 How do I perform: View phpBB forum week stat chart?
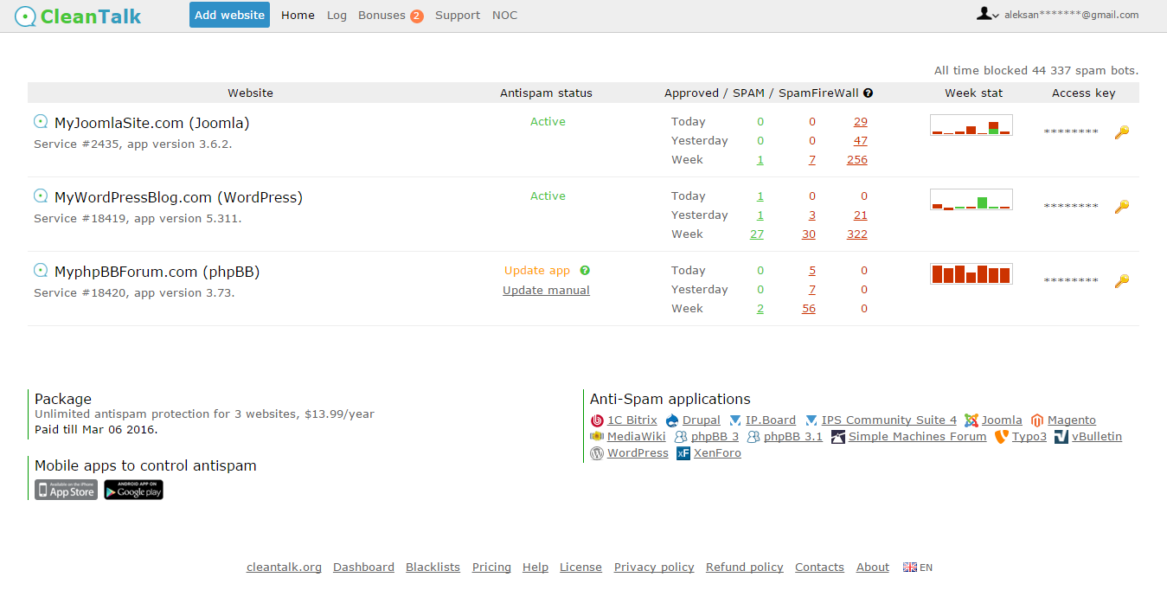click(971, 274)
